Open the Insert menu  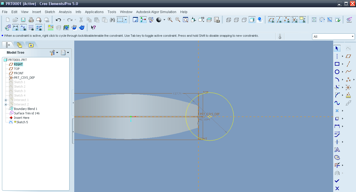[x=36, y=12]
